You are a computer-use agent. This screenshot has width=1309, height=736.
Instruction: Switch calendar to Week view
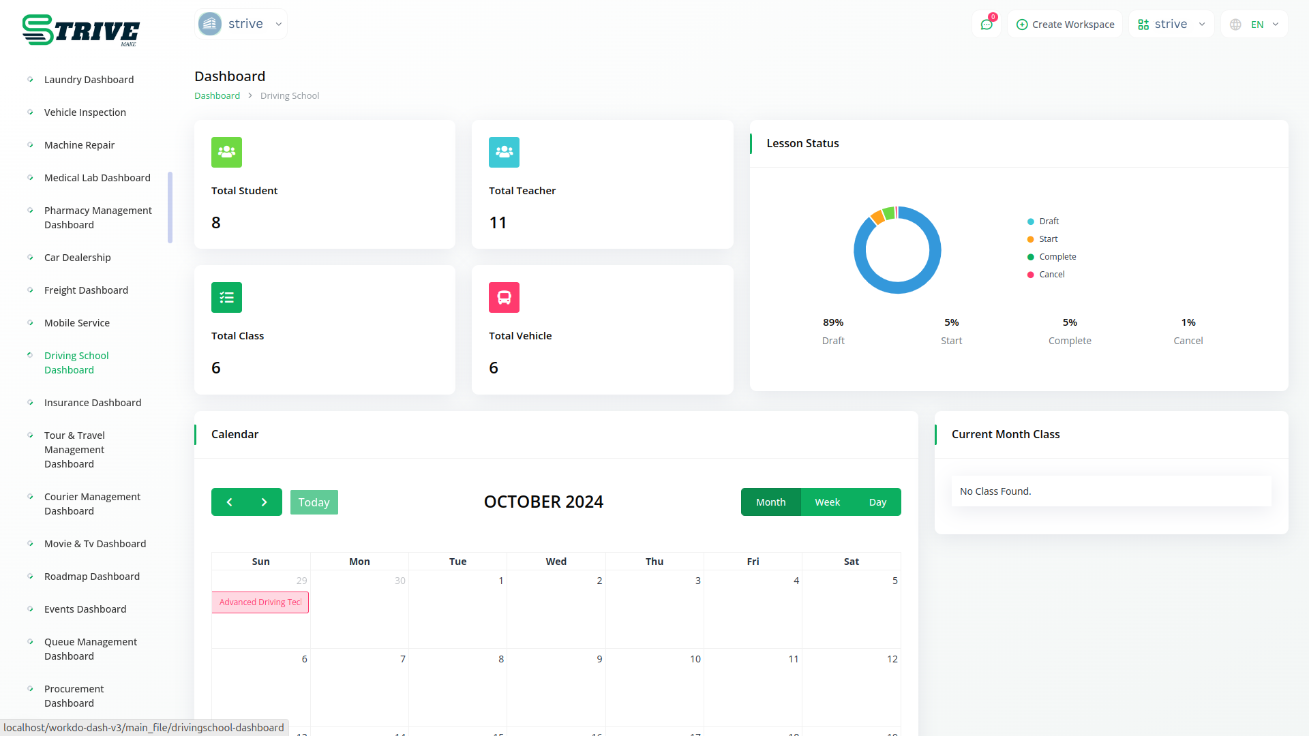click(827, 502)
